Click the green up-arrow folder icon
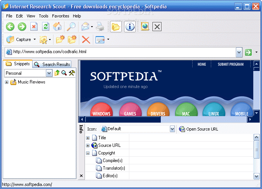The image size is (262, 189). [x=57, y=73]
